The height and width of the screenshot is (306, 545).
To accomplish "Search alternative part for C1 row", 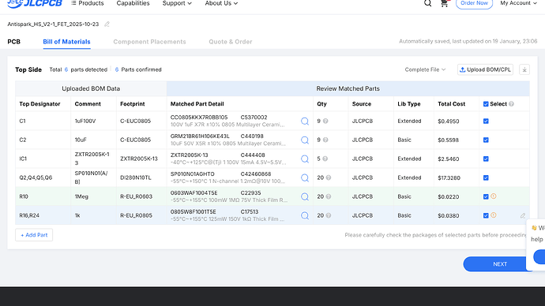I will pyautogui.click(x=305, y=121).
